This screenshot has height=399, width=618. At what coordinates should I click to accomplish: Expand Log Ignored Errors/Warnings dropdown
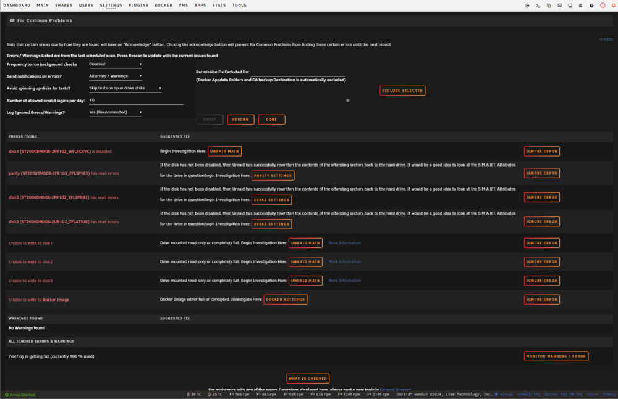[x=115, y=112]
